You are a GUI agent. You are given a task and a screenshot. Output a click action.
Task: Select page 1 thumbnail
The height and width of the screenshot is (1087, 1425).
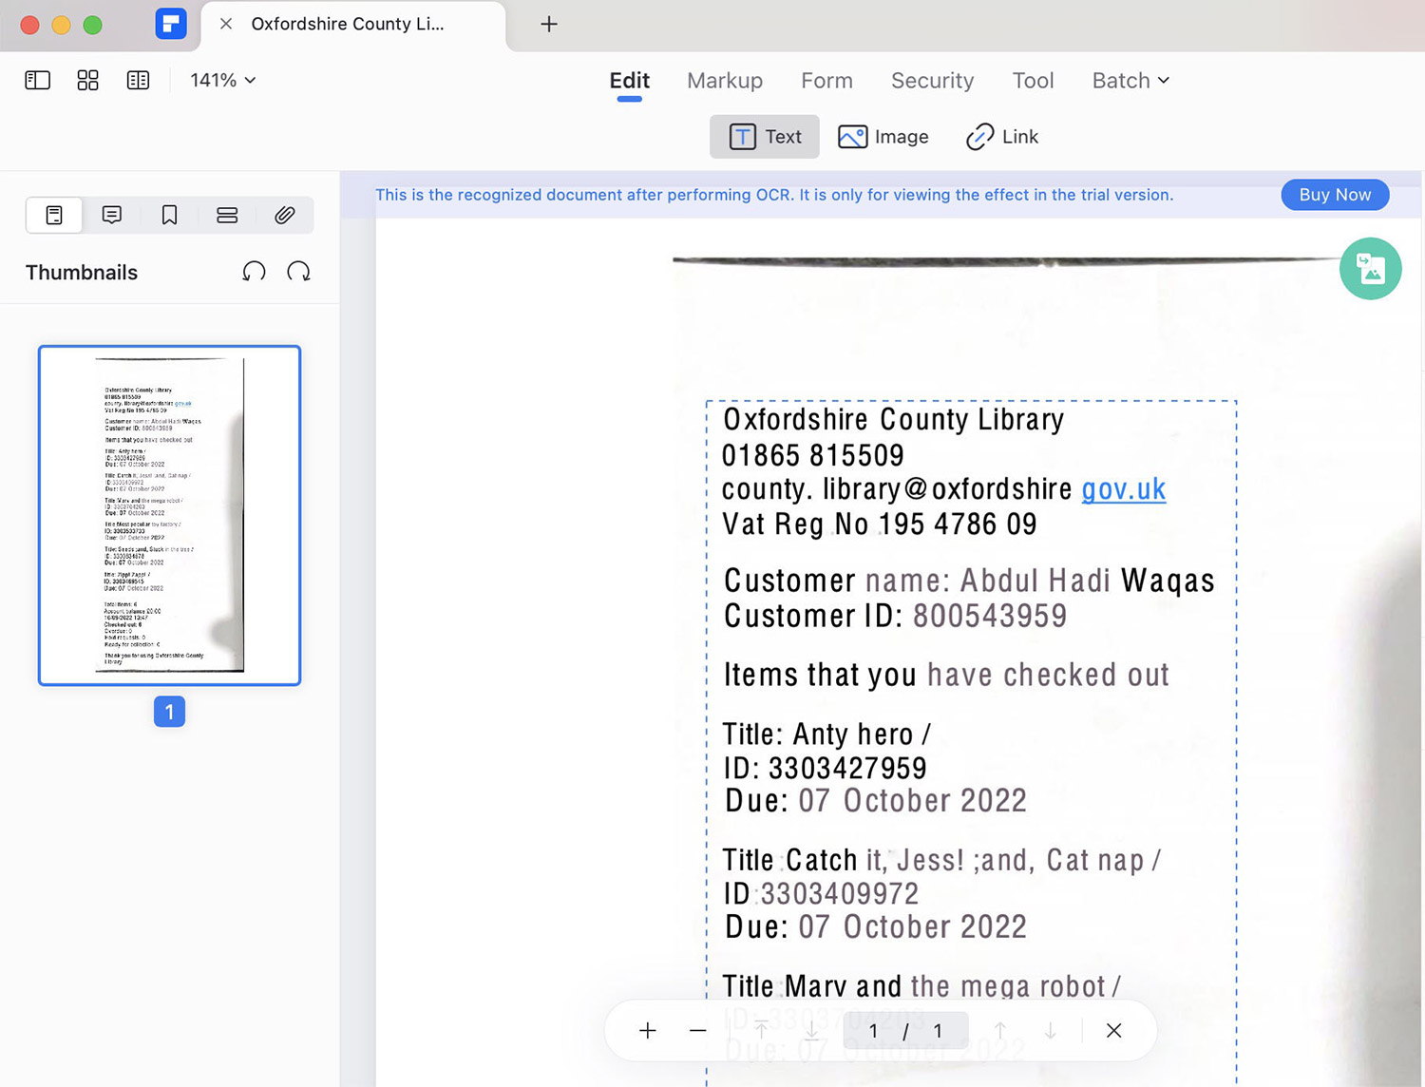169,515
